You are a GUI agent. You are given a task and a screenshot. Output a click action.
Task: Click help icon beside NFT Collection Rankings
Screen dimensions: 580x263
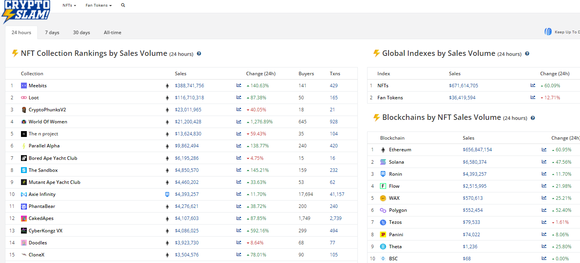[199, 54]
